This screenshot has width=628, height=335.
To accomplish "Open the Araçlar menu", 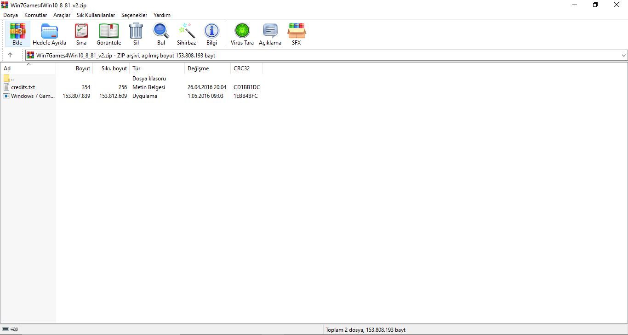I will click(x=62, y=15).
